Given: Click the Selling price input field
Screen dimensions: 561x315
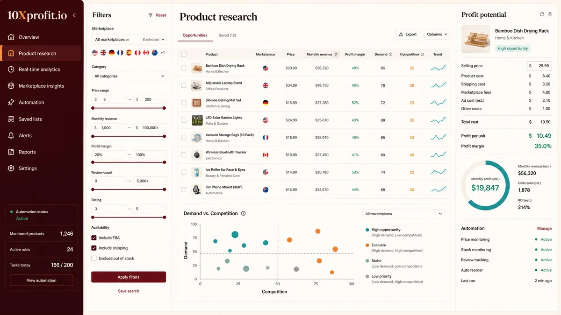Looking at the screenshot, I should pyautogui.click(x=539, y=66).
